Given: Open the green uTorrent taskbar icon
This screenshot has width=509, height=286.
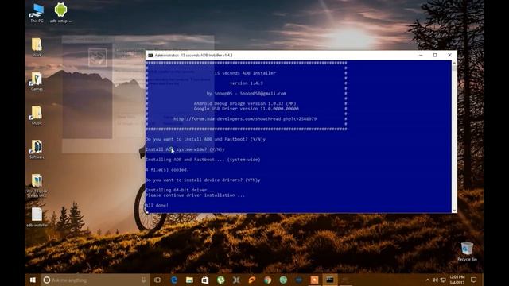Looking at the screenshot, I should coord(221,280).
